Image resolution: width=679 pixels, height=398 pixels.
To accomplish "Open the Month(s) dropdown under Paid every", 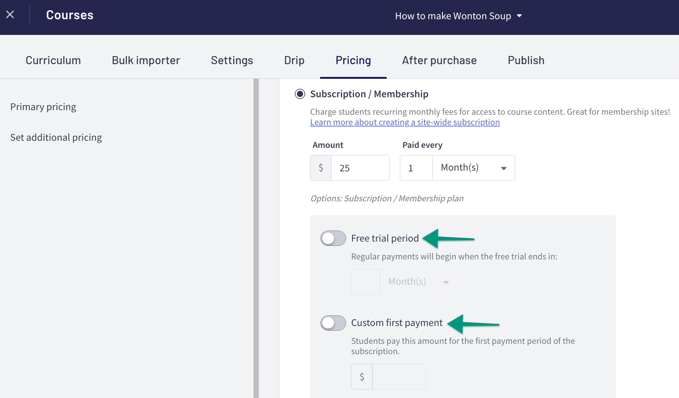I will point(473,167).
